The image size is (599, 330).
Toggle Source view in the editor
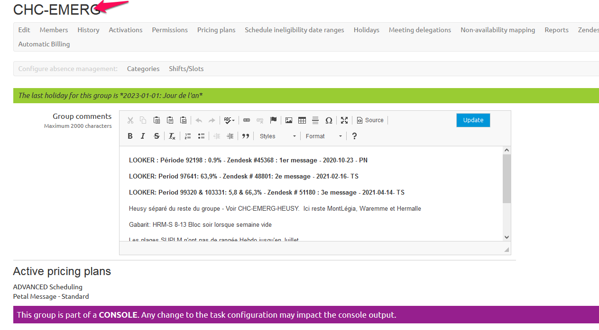click(x=370, y=120)
